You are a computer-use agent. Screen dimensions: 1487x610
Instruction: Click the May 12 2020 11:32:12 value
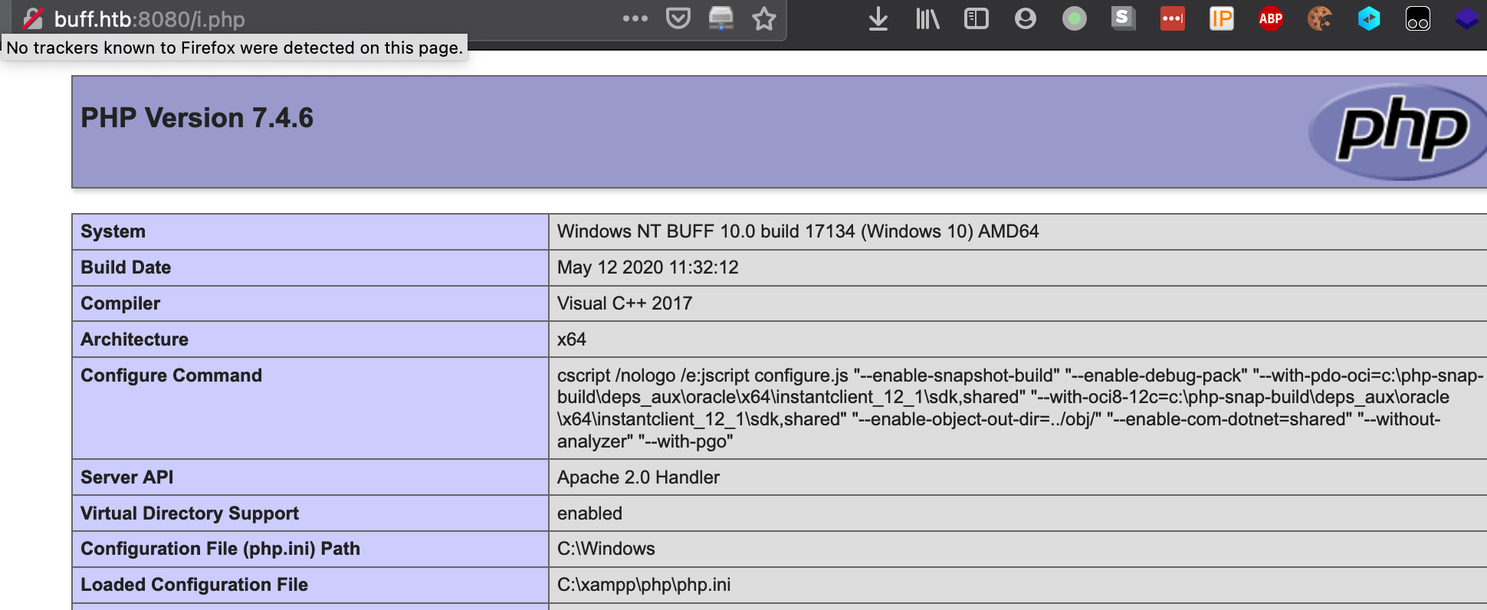tap(648, 267)
